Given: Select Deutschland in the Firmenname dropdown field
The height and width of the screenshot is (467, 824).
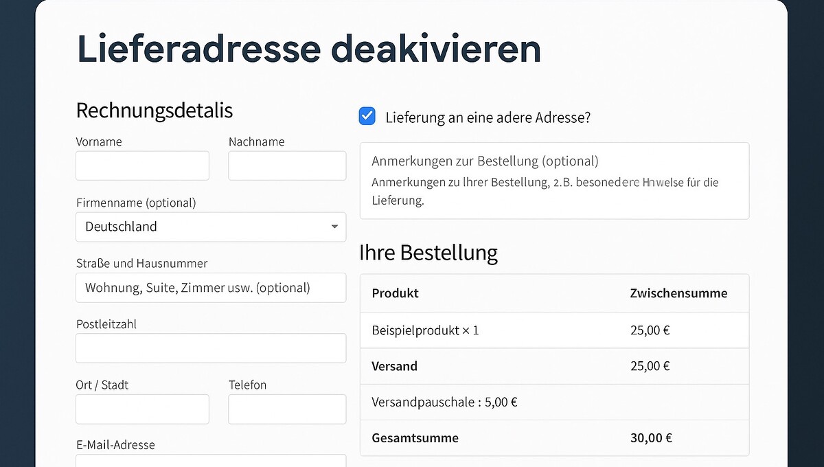Looking at the screenshot, I should pyautogui.click(x=210, y=227).
